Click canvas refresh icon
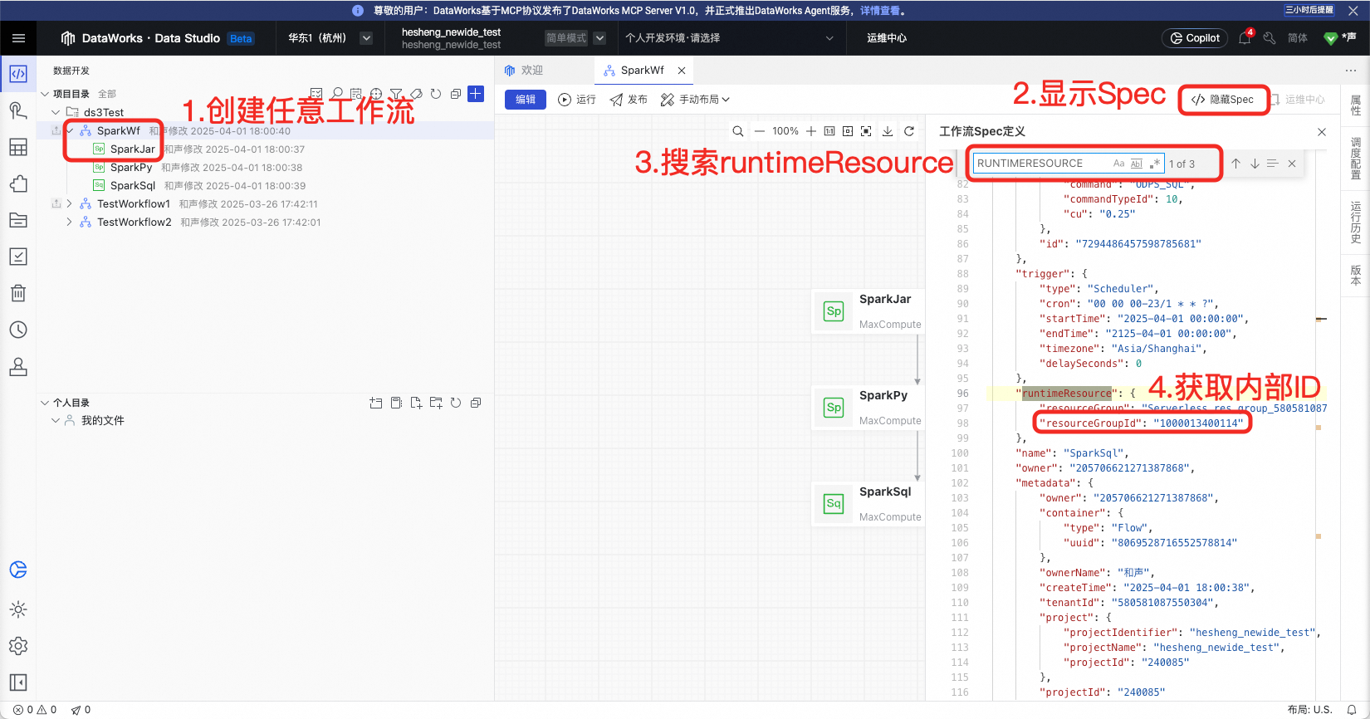The image size is (1370, 719). tap(909, 131)
